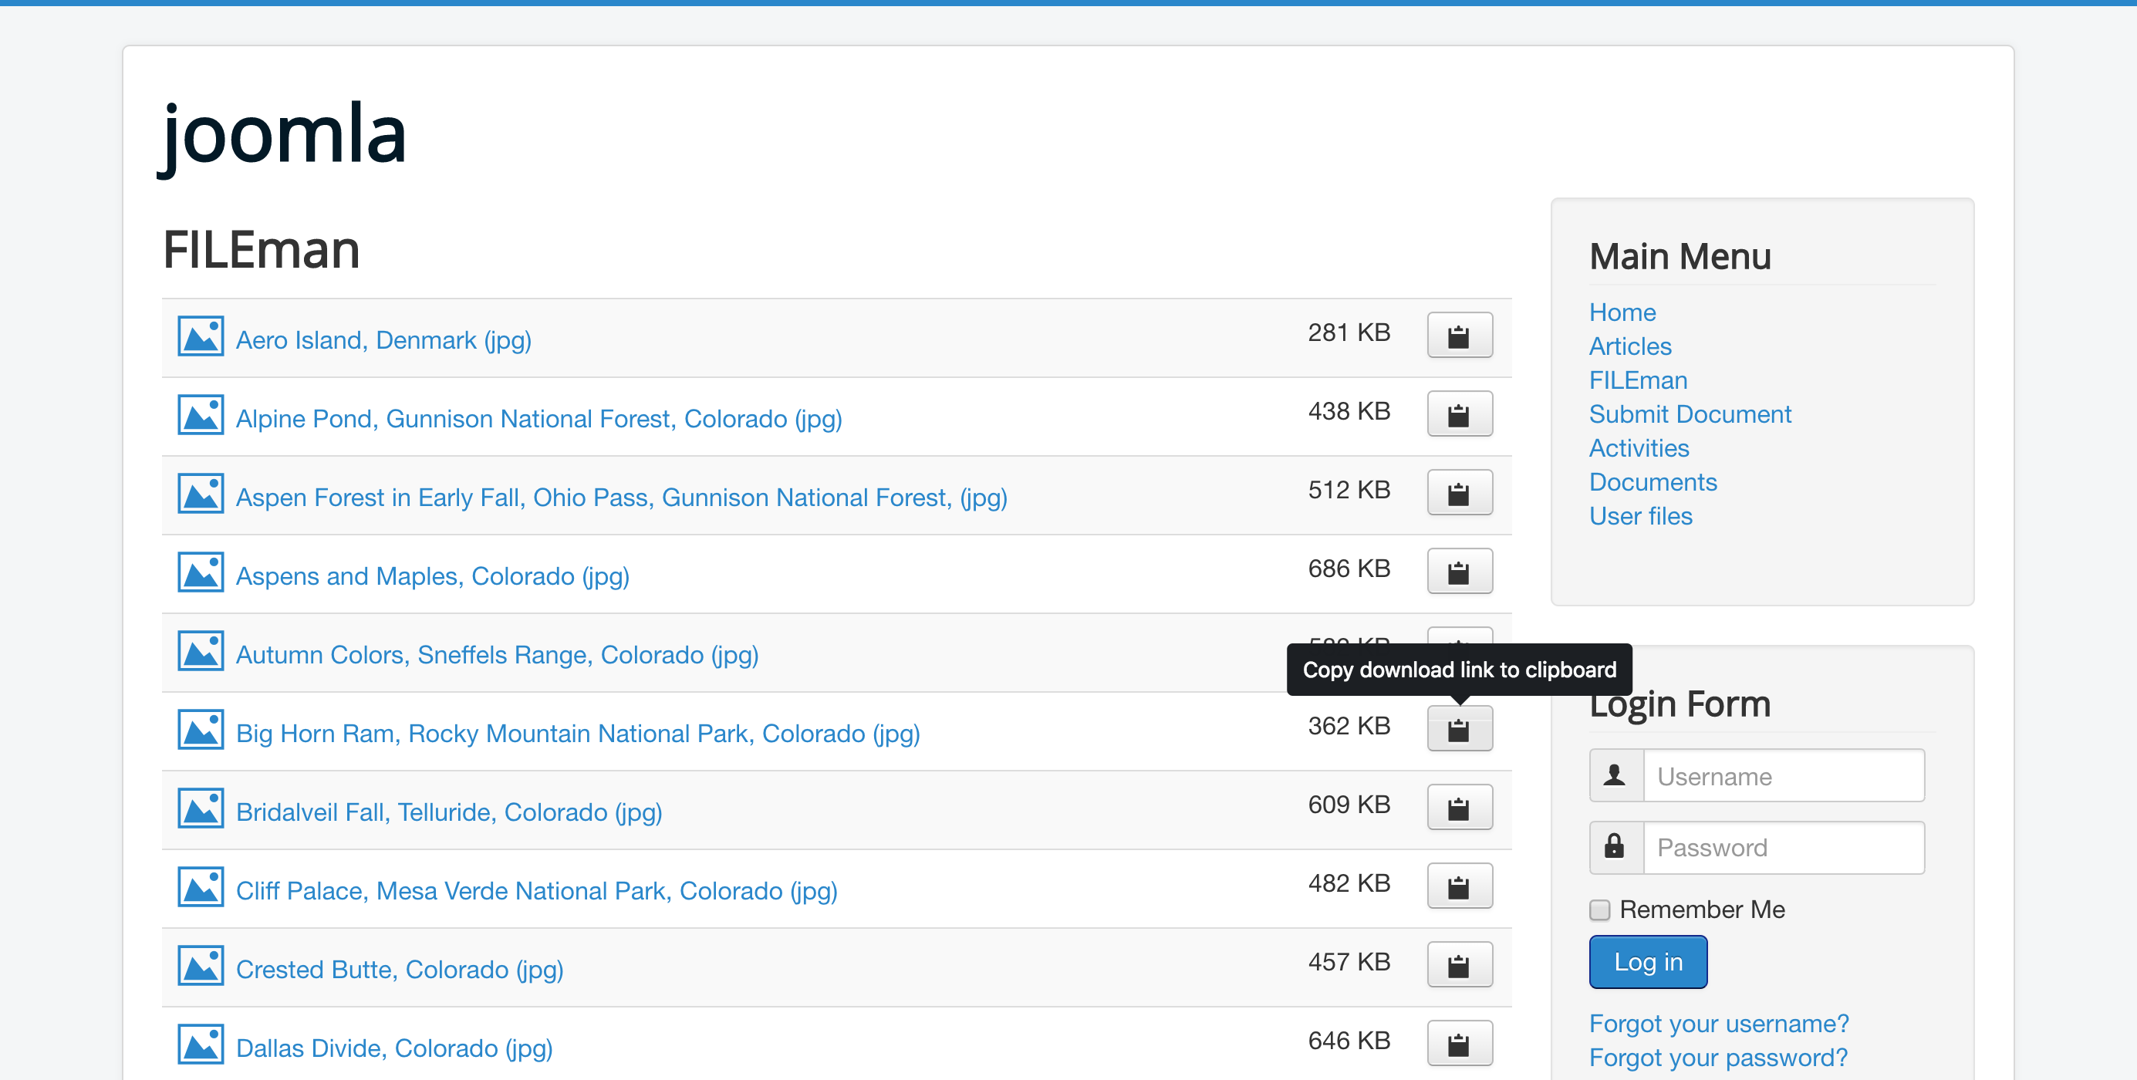Copy download link for Crested Butte

1459,966
